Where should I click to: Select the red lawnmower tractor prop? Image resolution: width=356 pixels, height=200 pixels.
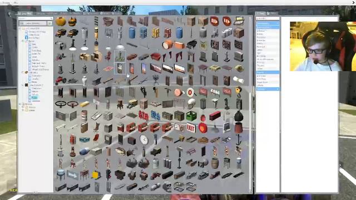tap(61, 81)
